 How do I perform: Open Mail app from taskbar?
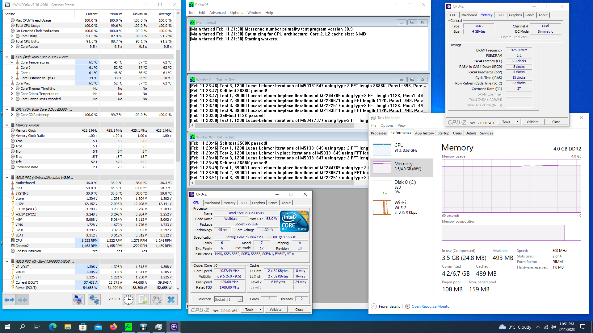click(x=98, y=327)
